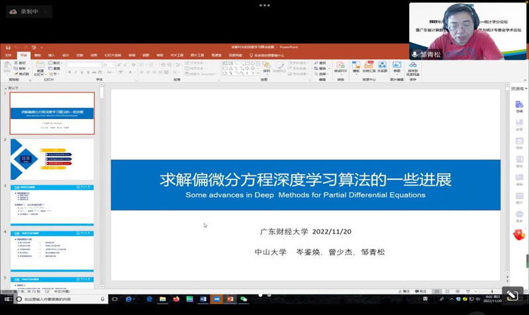Open the Windows Start menu

click(8, 299)
